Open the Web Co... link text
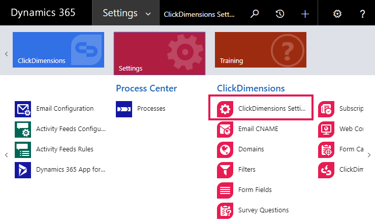The image size is (375, 224). pyautogui.click(x=351, y=129)
